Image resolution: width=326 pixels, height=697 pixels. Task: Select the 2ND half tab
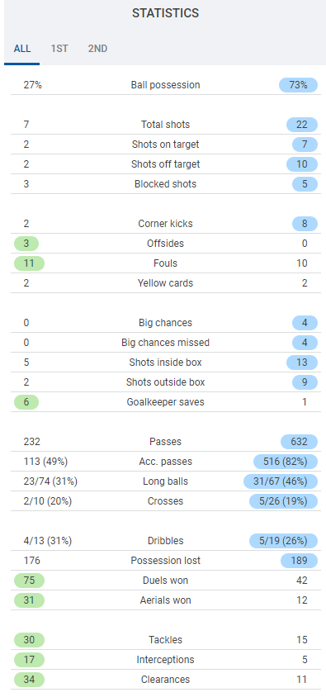[97, 49]
